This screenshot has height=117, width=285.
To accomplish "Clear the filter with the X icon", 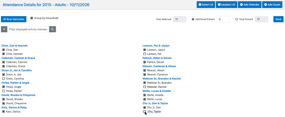I will point(4,29).
